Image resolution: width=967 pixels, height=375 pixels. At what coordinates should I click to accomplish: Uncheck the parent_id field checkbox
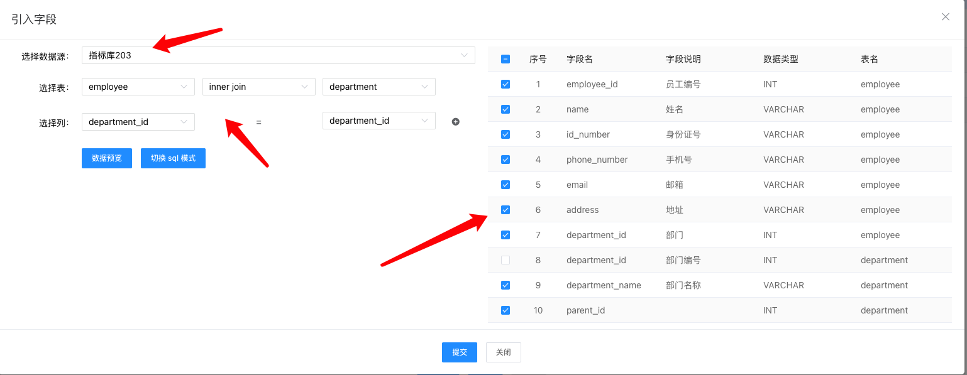click(506, 310)
